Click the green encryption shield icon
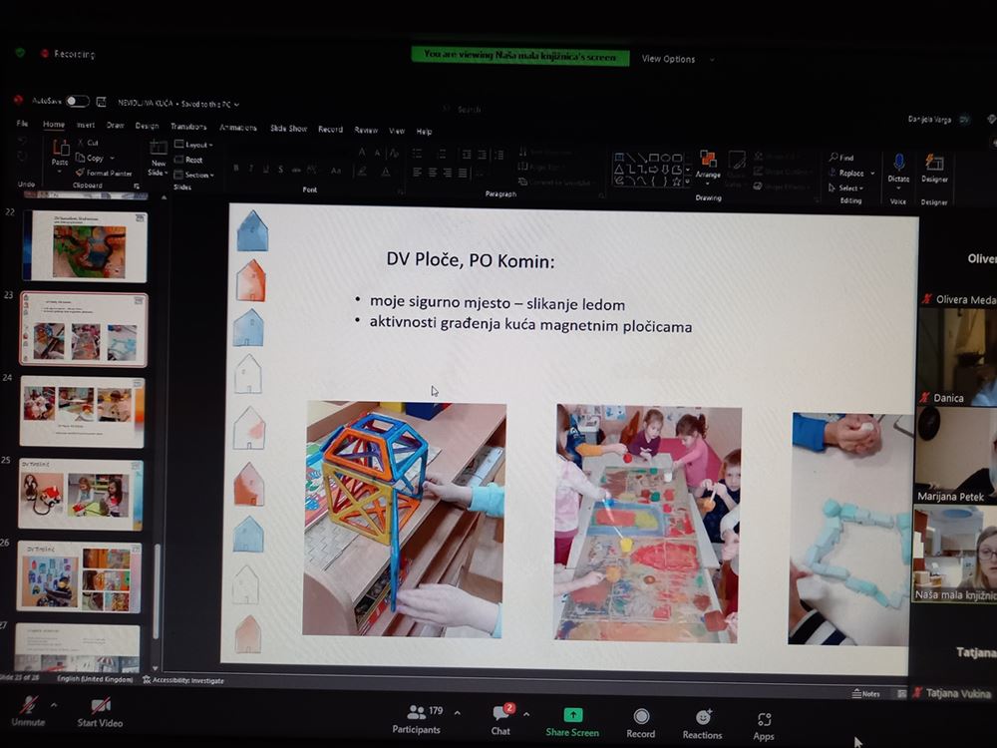The image size is (997, 748). (20, 52)
